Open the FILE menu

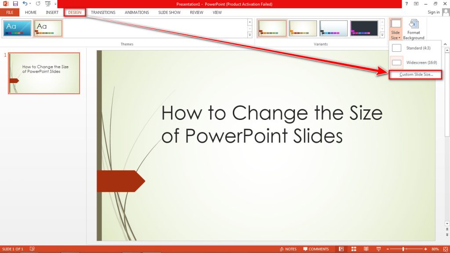coord(9,12)
